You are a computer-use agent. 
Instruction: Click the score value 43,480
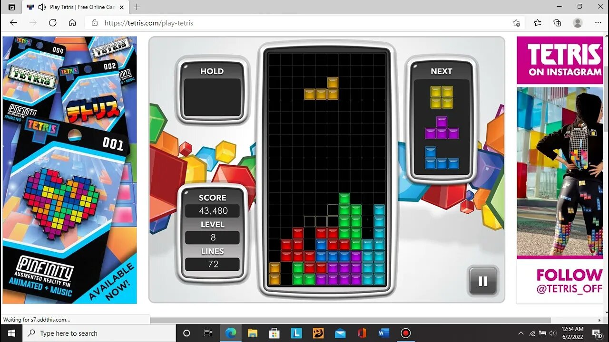(x=213, y=210)
